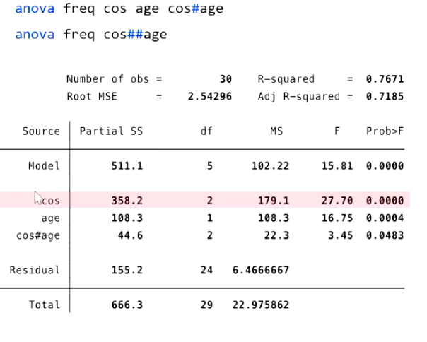Click the Total row label
This screenshot has width=427, height=342.
point(44,305)
